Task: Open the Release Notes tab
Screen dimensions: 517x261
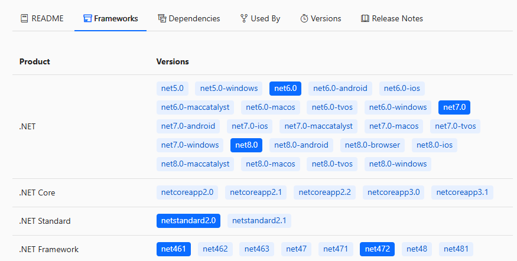Action: 392,18
